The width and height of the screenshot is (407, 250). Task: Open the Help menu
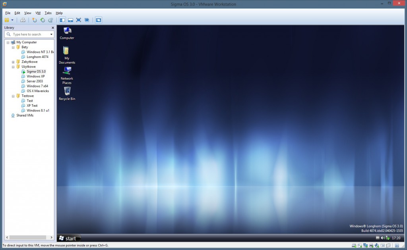59,13
